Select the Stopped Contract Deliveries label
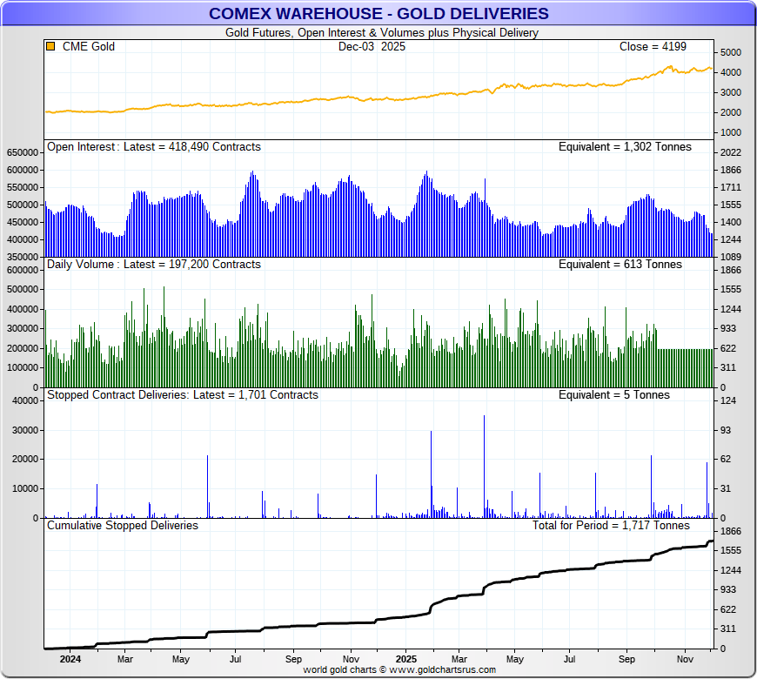The image size is (757, 679). 182,395
